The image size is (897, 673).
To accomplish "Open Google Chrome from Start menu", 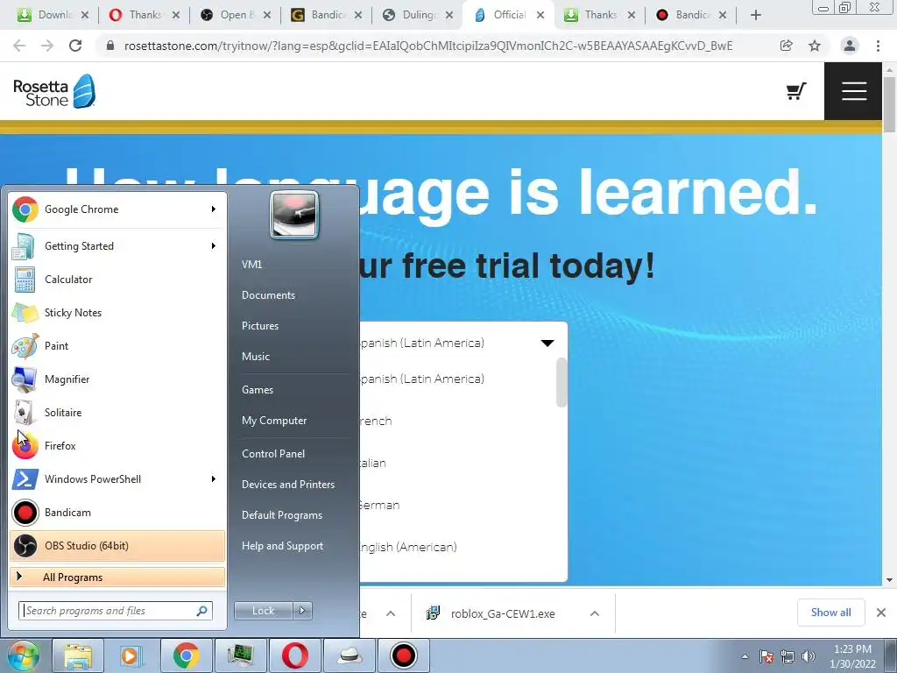I will 117,209.
